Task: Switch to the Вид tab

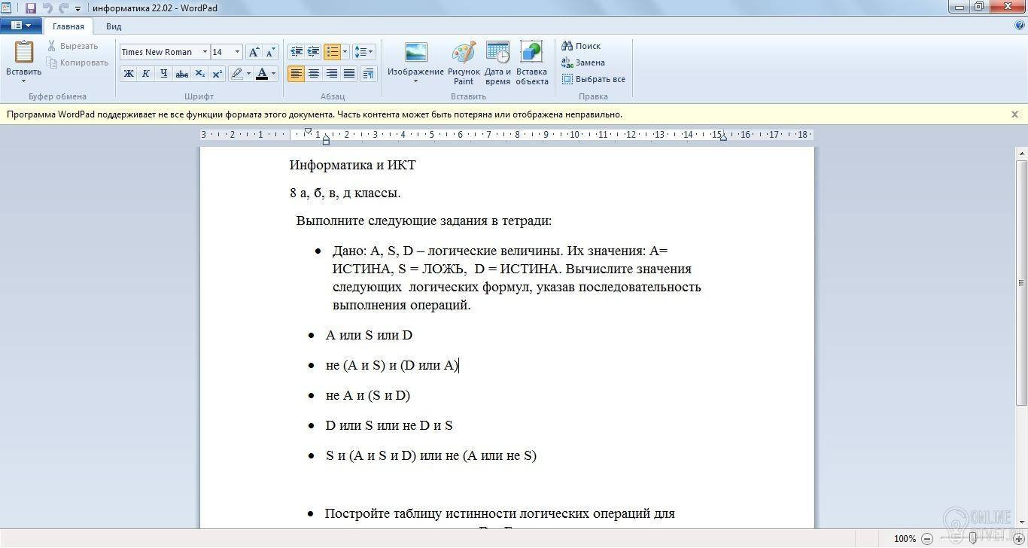Action: click(x=114, y=26)
